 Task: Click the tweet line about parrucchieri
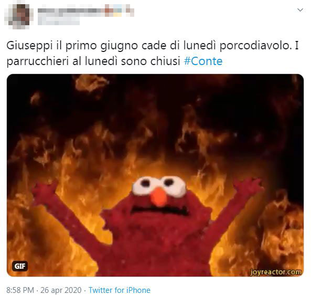[114, 61]
